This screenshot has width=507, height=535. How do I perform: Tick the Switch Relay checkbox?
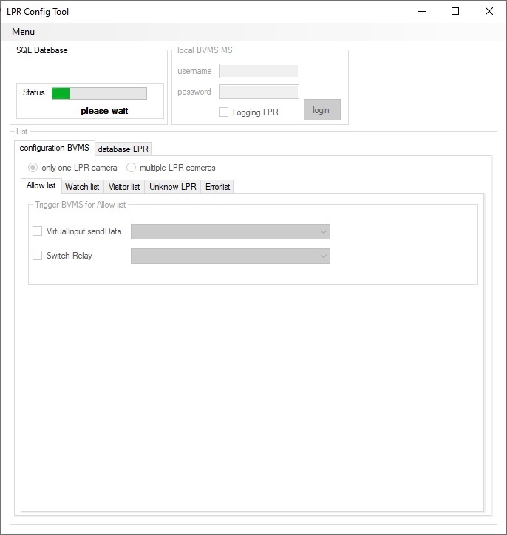point(38,256)
